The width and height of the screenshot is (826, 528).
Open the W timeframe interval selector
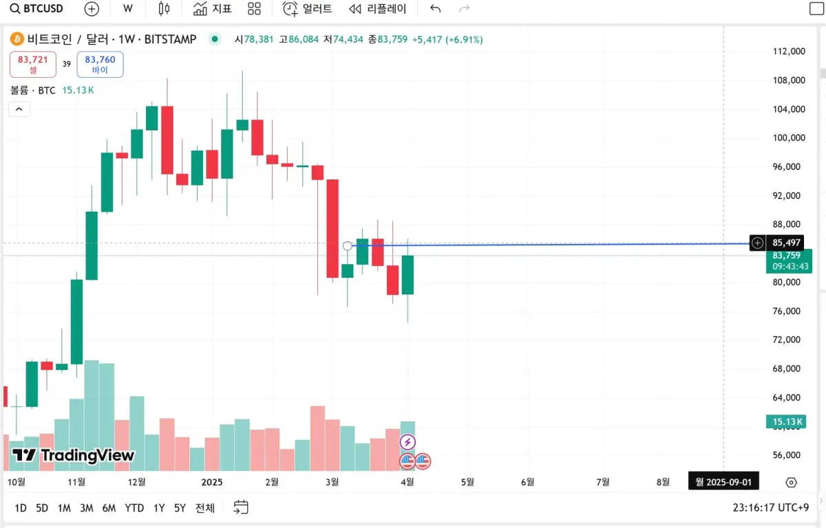click(x=128, y=9)
